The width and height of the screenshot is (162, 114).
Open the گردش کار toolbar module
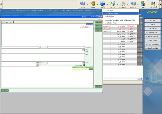click(153, 4)
